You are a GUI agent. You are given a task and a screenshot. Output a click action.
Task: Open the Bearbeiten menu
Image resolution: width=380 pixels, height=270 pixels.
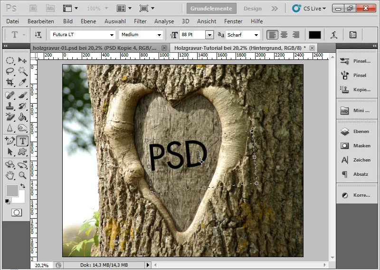[x=41, y=21]
